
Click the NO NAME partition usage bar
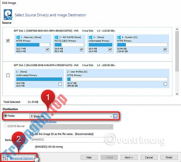point(69,45)
